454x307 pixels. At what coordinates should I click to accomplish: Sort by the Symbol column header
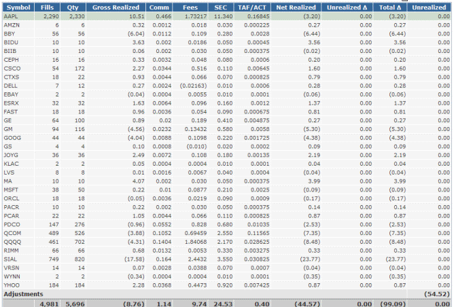tap(18, 7)
